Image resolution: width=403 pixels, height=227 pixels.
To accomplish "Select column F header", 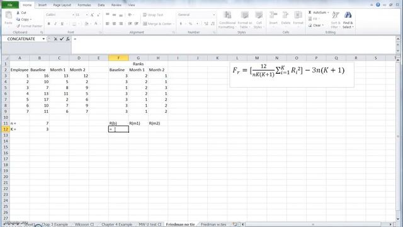I will pos(118,58).
